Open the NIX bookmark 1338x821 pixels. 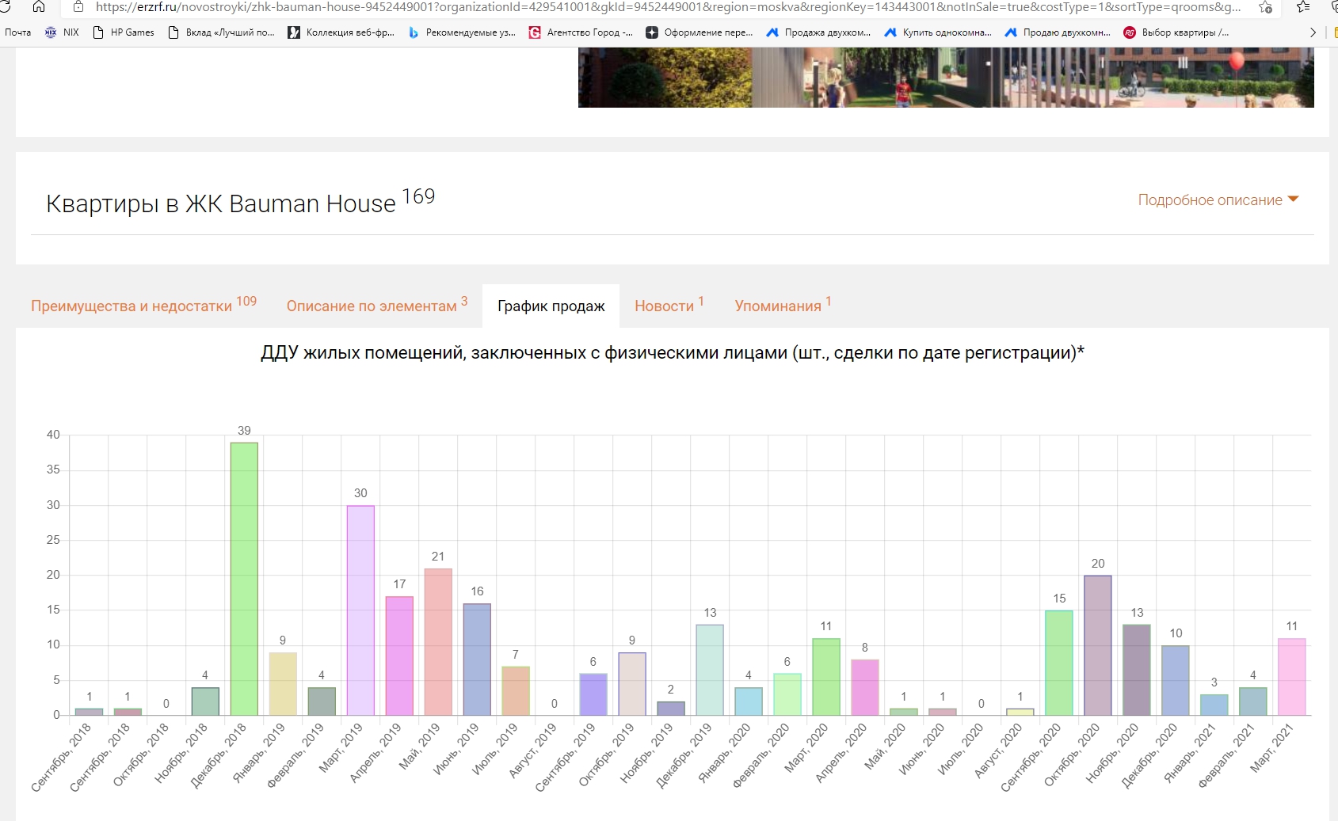pyautogui.click(x=63, y=32)
